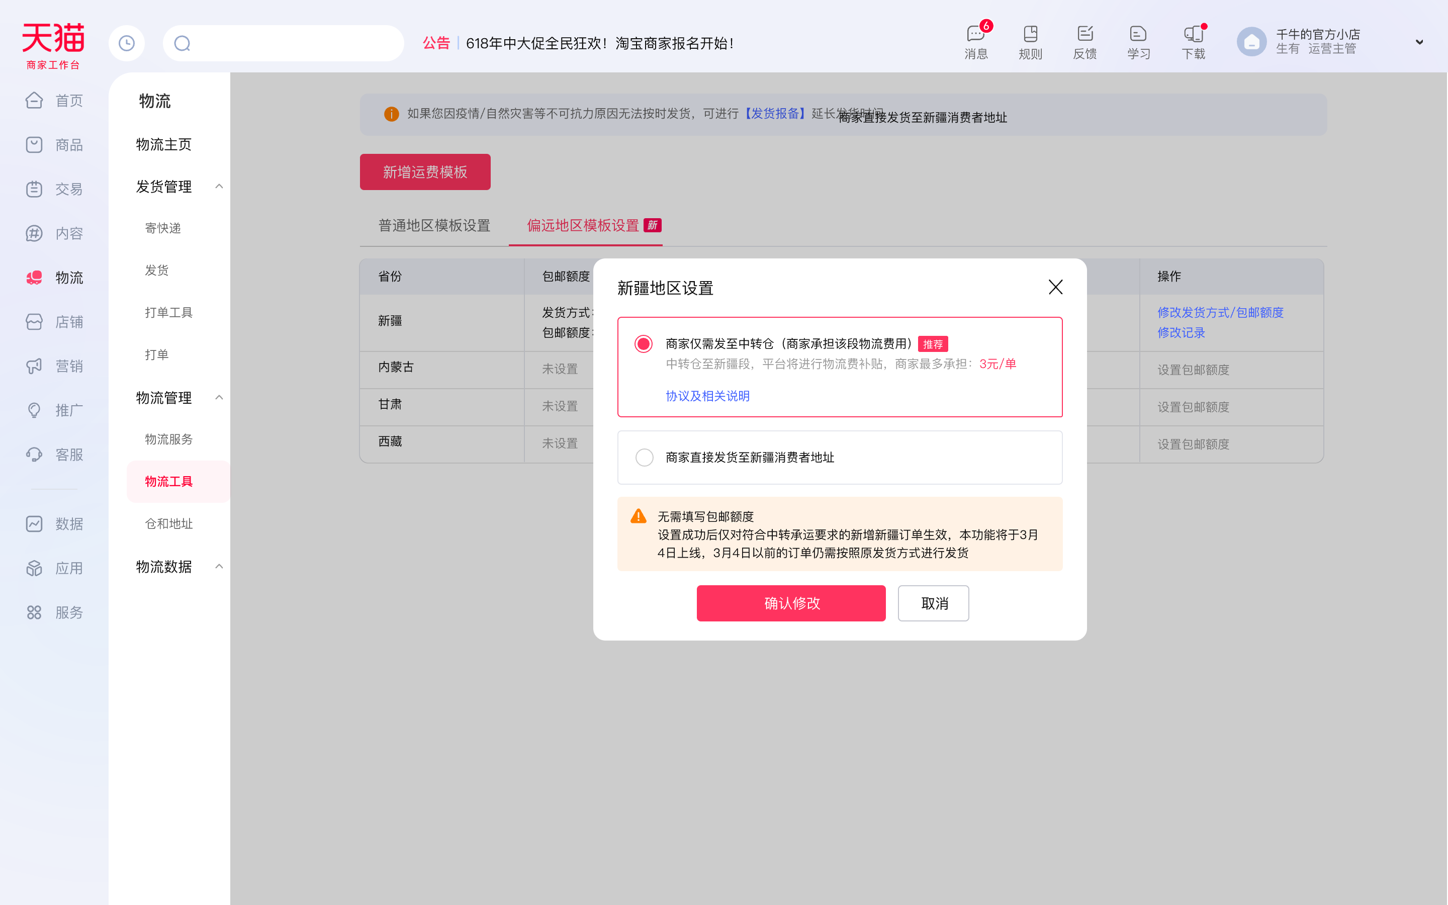Open 打单工具 menu item

tap(169, 312)
